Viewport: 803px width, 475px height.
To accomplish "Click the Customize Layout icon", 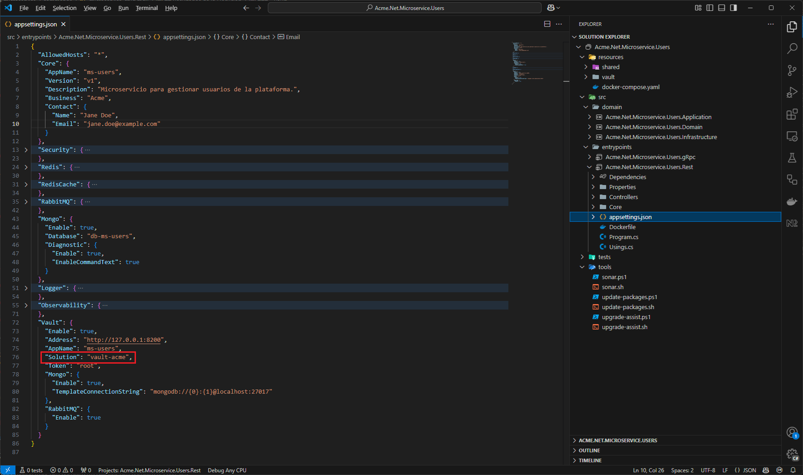I will pos(698,8).
